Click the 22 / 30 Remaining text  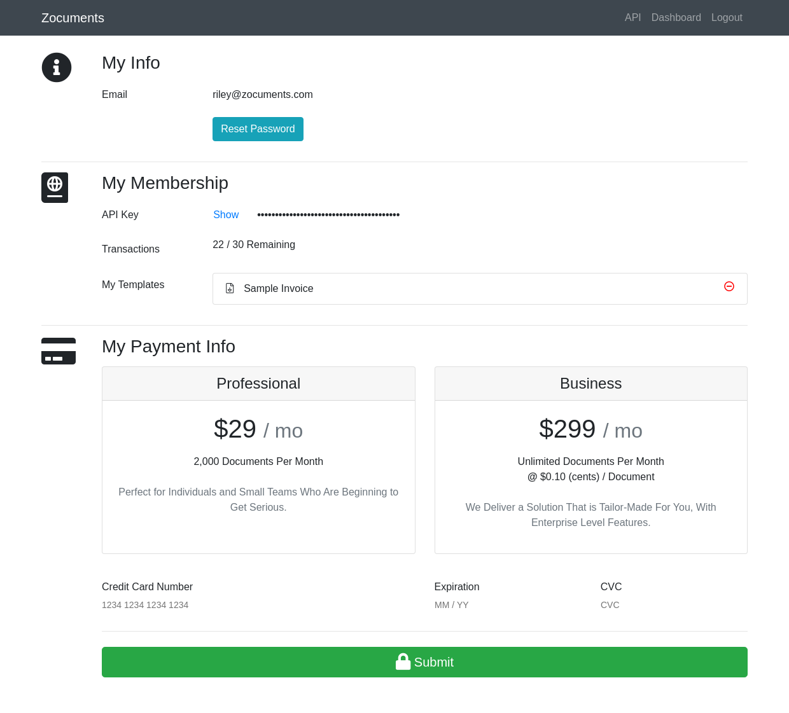pos(254,245)
